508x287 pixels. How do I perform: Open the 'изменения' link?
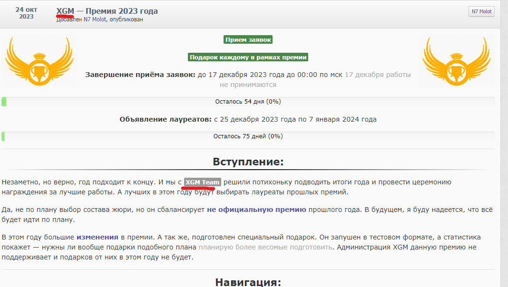click(x=97, y=237)
